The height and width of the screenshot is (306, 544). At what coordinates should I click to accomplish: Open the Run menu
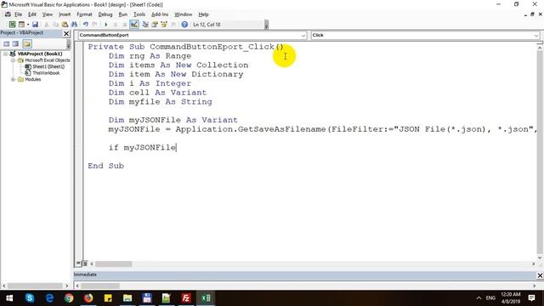(122, 14)
